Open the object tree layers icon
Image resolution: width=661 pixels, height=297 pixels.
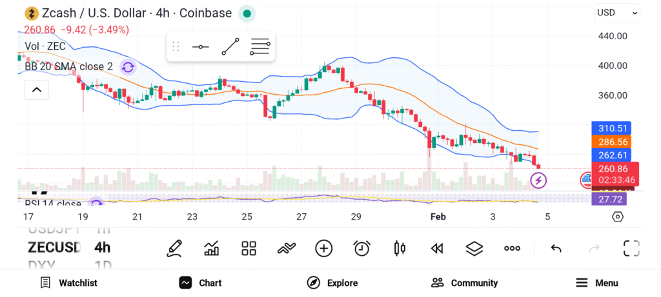pyautogui.click(x=474, y=248)
